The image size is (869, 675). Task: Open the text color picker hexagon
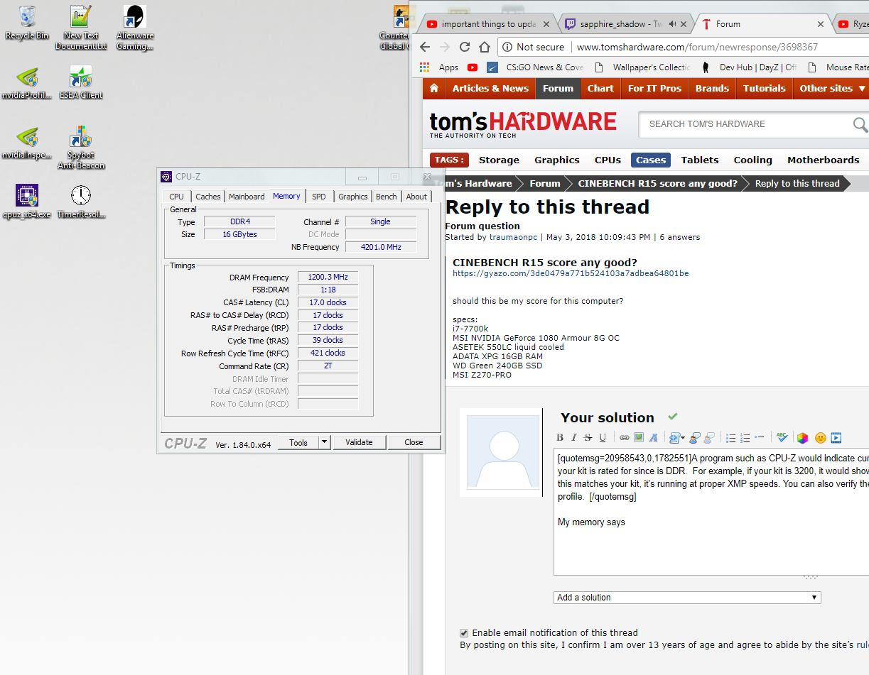tap(802, 438)
